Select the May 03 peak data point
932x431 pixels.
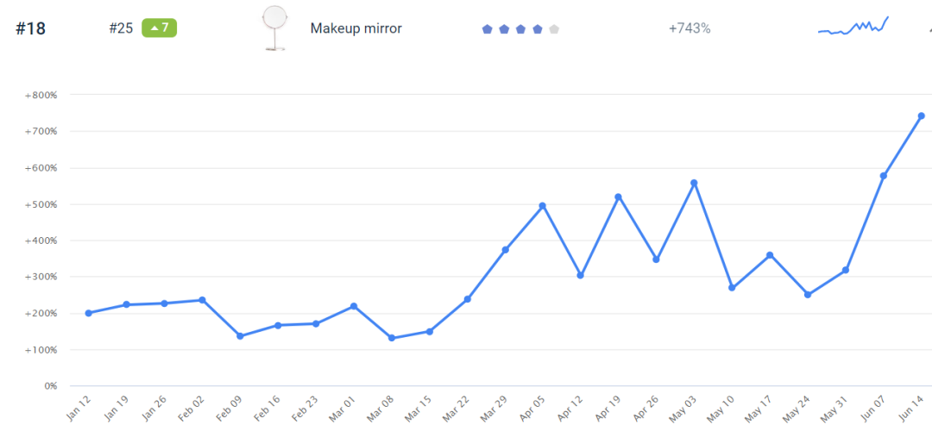(x=694, y=183)
